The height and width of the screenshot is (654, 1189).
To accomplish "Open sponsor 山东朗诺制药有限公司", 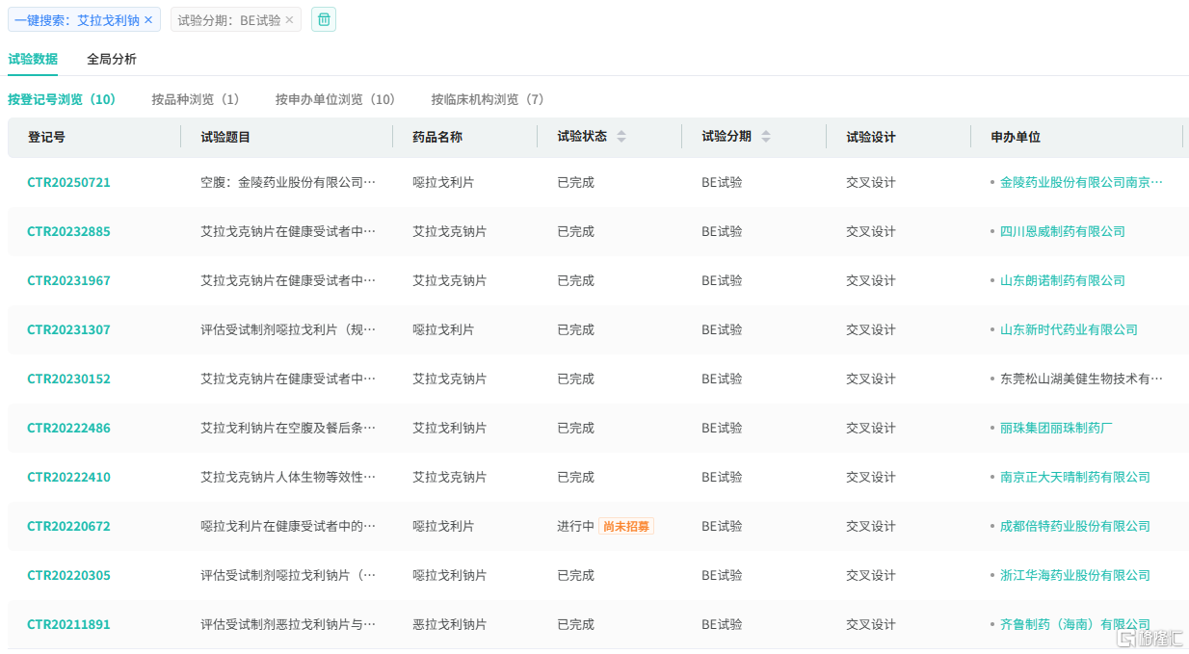I will coord(1063,280).
